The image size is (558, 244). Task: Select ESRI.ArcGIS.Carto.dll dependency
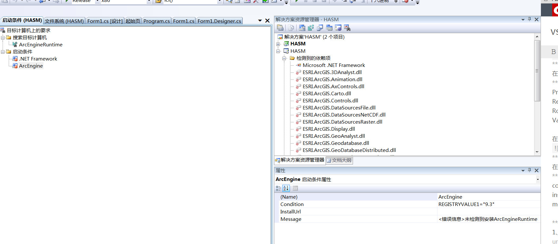327,93
